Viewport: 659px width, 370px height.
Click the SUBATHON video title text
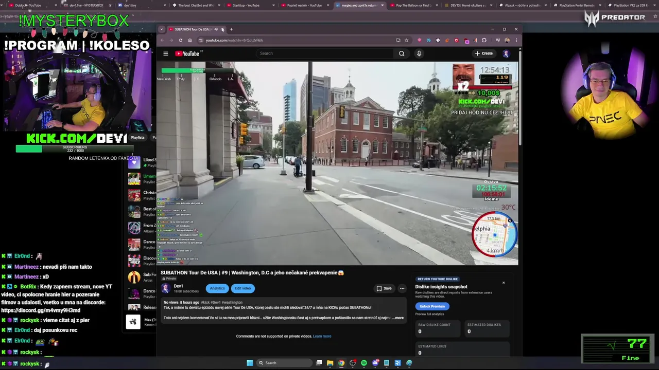point(252,273)
